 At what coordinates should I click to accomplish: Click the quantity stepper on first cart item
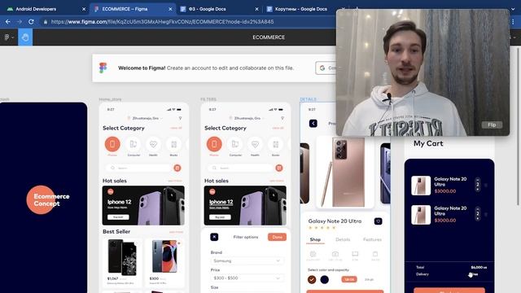(478, 185)
